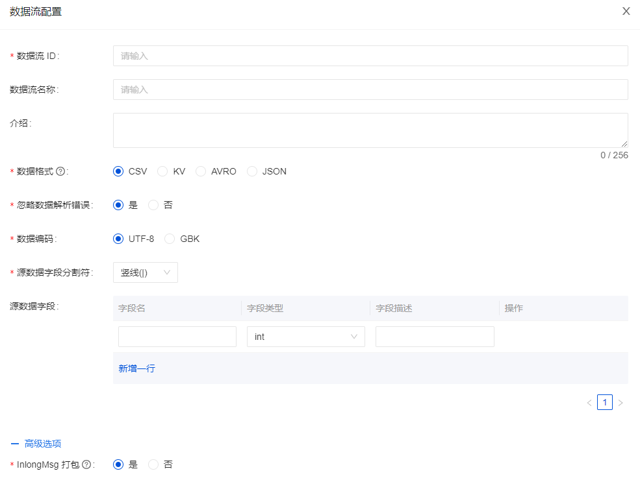Click previous page arrow in pagination

click(x=589, y=403)
